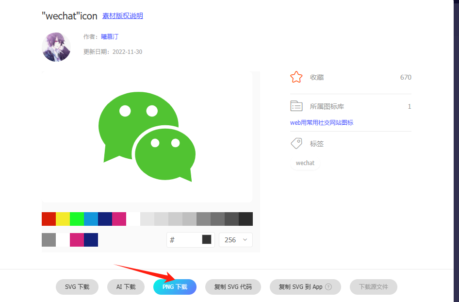Click the help question mark on 复制 SVG 到 App
This screenshot has height=302, width=459.
(x=328, y=287)
